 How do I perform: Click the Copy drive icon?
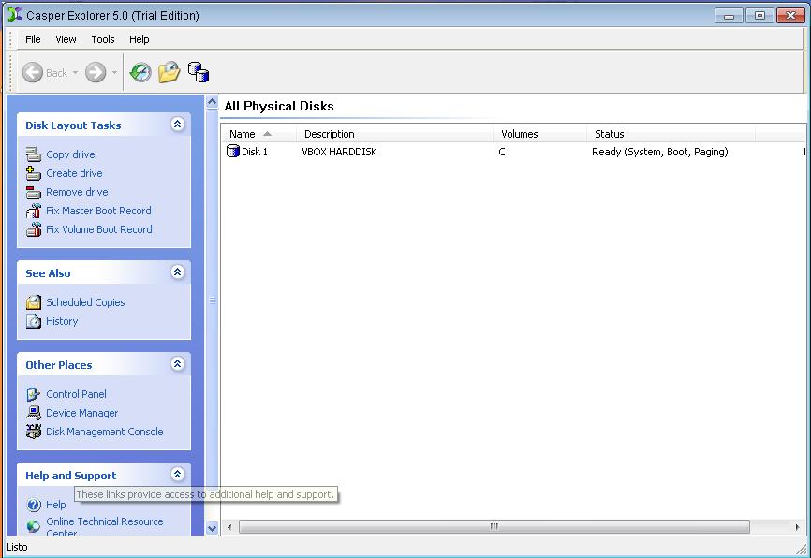[34, 154]
